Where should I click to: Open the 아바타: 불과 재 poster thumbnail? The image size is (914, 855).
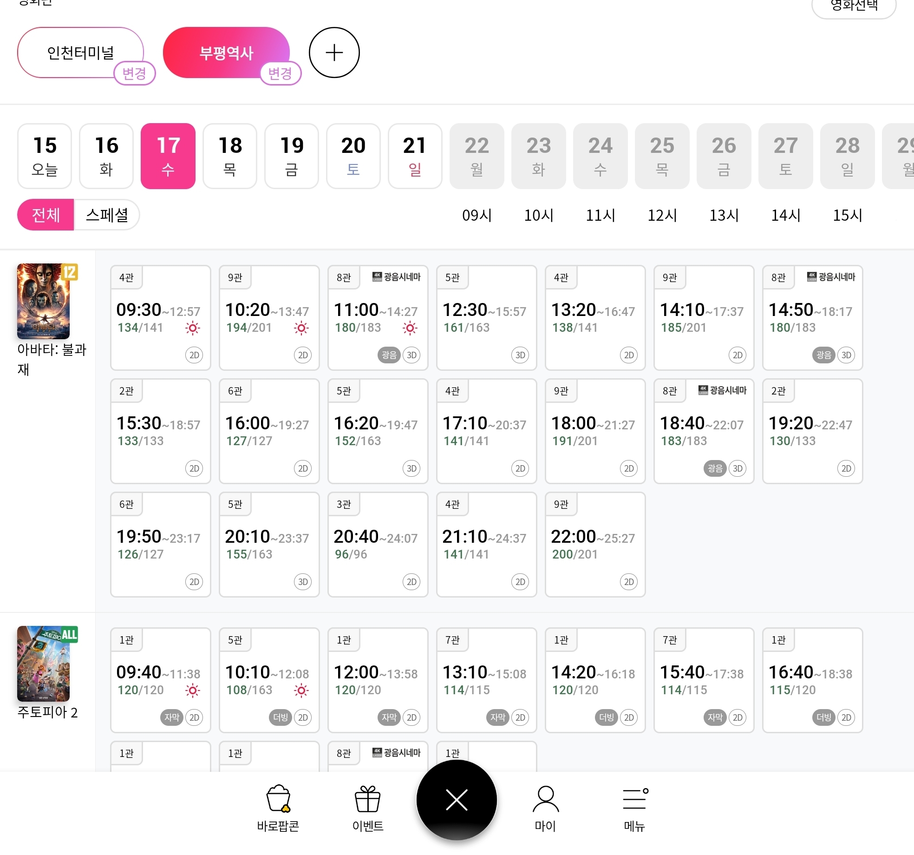coord(44,301)
